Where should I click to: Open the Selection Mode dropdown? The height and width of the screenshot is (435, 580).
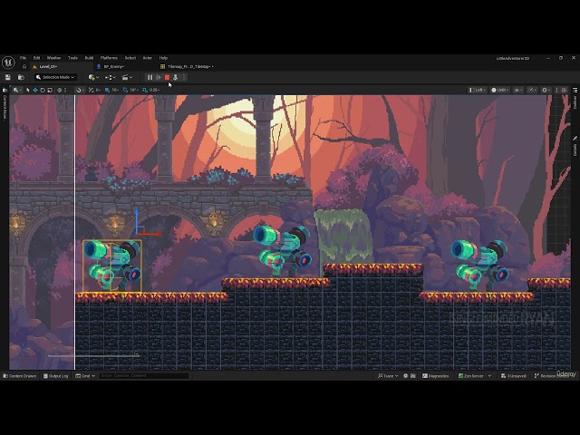click(56, 77)
